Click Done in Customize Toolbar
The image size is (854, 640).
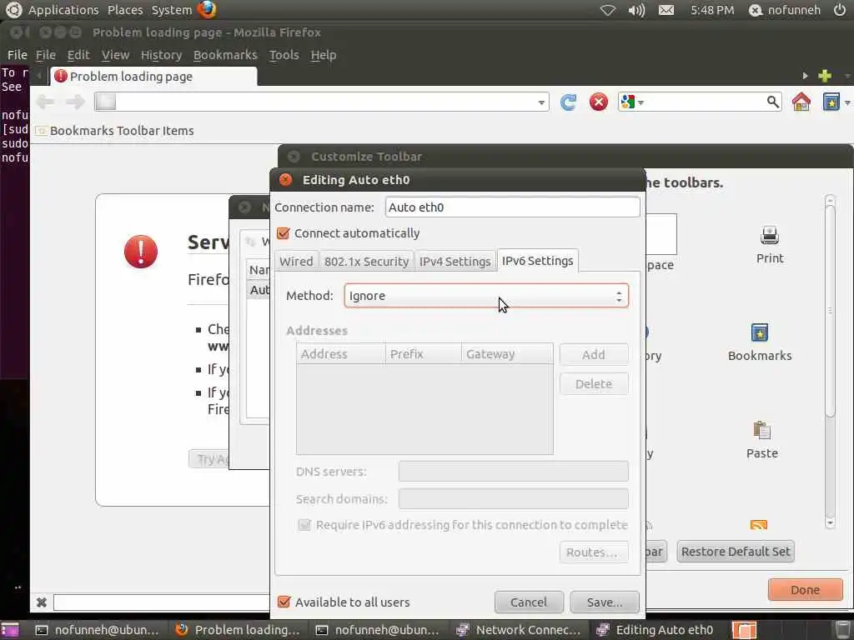tap(805, 589)
